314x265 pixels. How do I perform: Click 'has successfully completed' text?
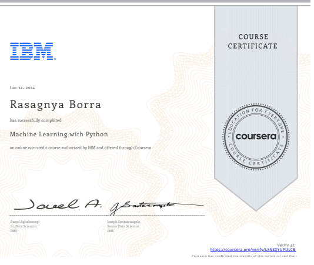36,121
